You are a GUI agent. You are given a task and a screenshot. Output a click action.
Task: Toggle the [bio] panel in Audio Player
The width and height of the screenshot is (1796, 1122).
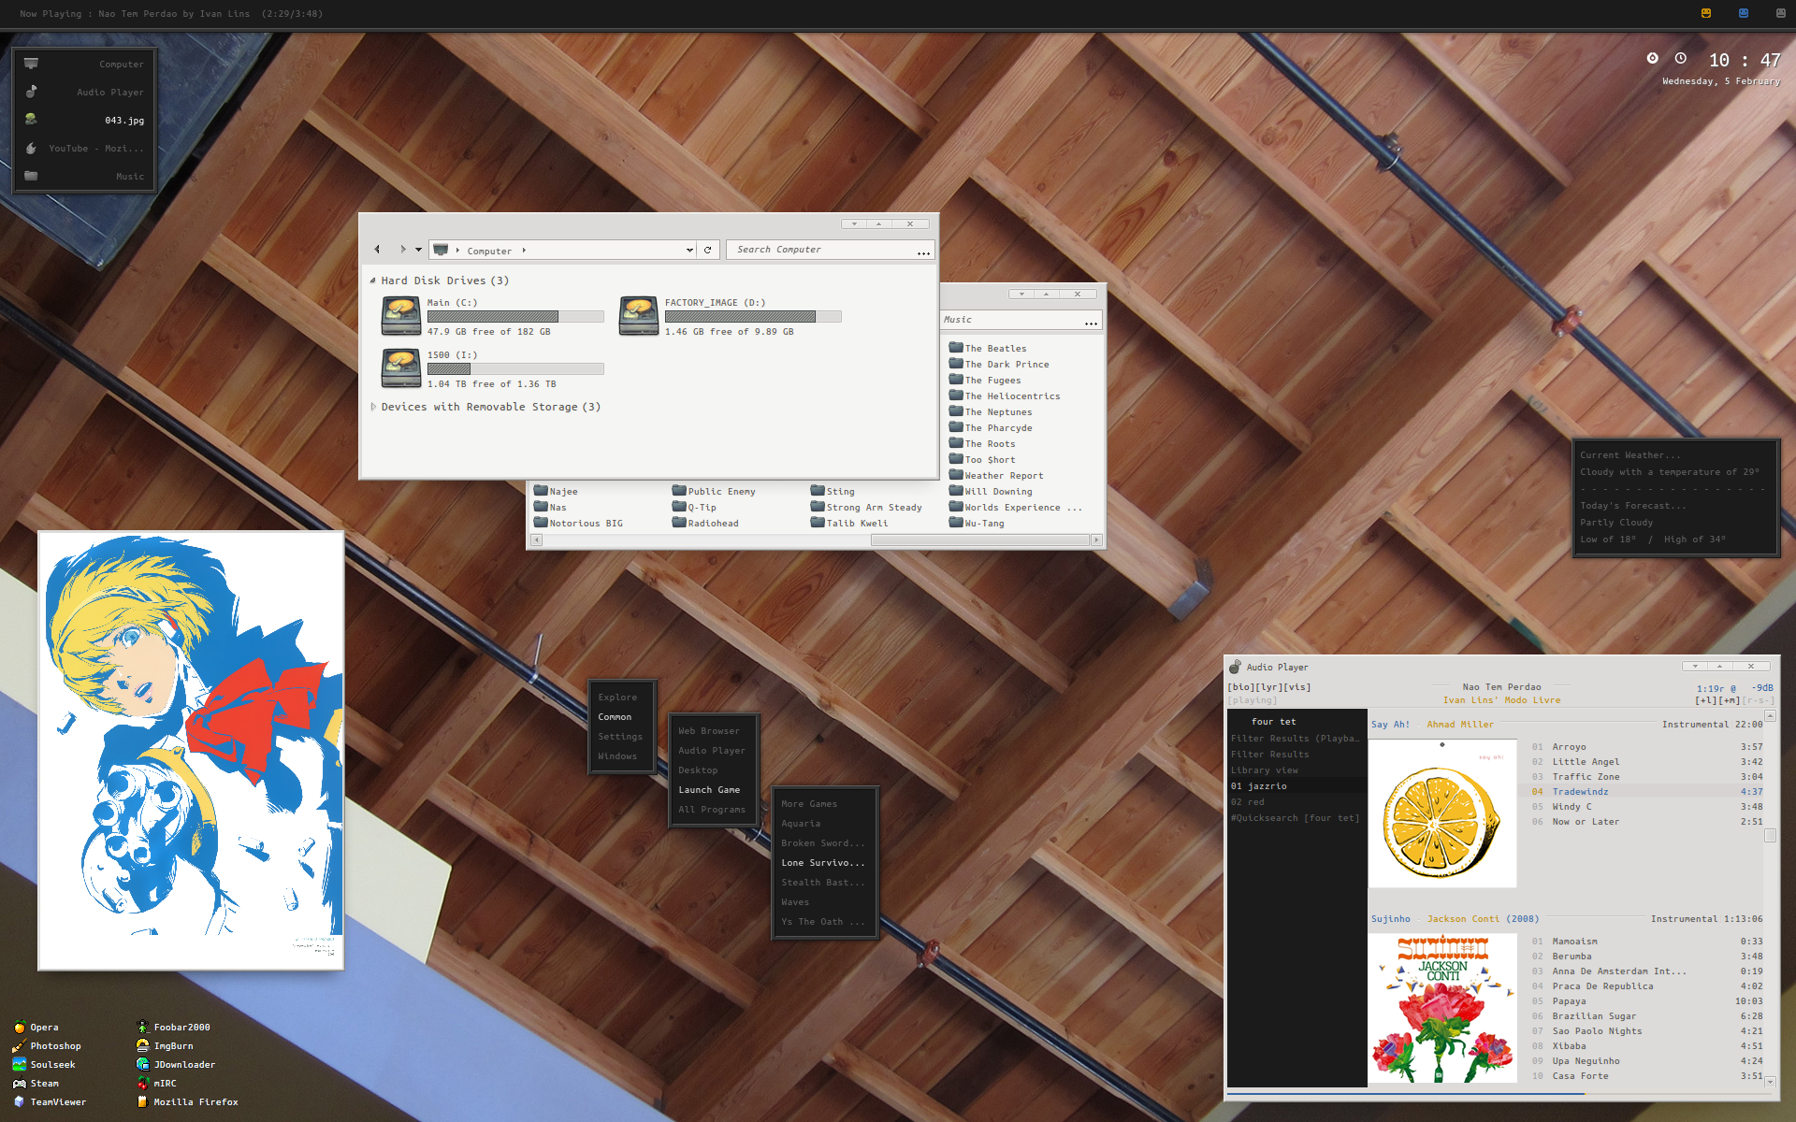point(1240,687)
